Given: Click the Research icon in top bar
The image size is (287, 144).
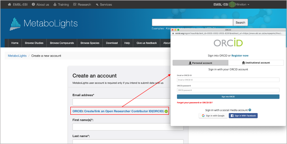Looking at the screenshot, I should point(75,4).
